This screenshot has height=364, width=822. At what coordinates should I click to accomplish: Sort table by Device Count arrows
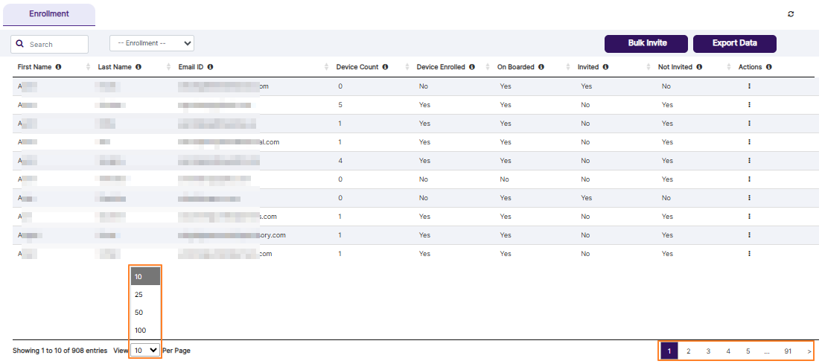click(407, 67)
